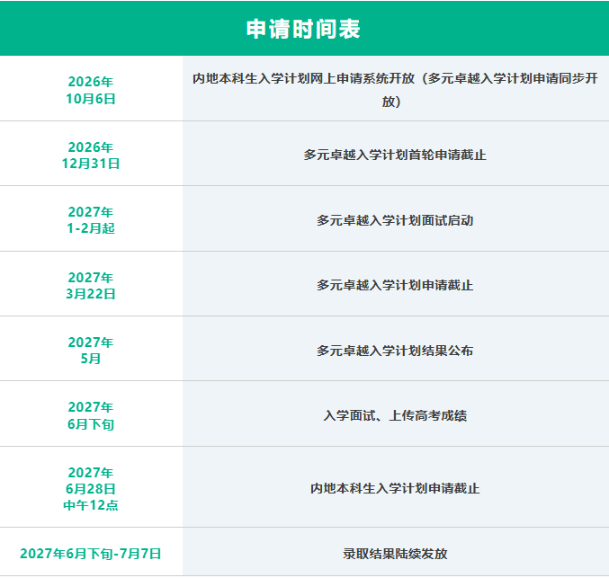Select the date cell 2027年 3月22日
Screen dimensions: 609x578
91,285
